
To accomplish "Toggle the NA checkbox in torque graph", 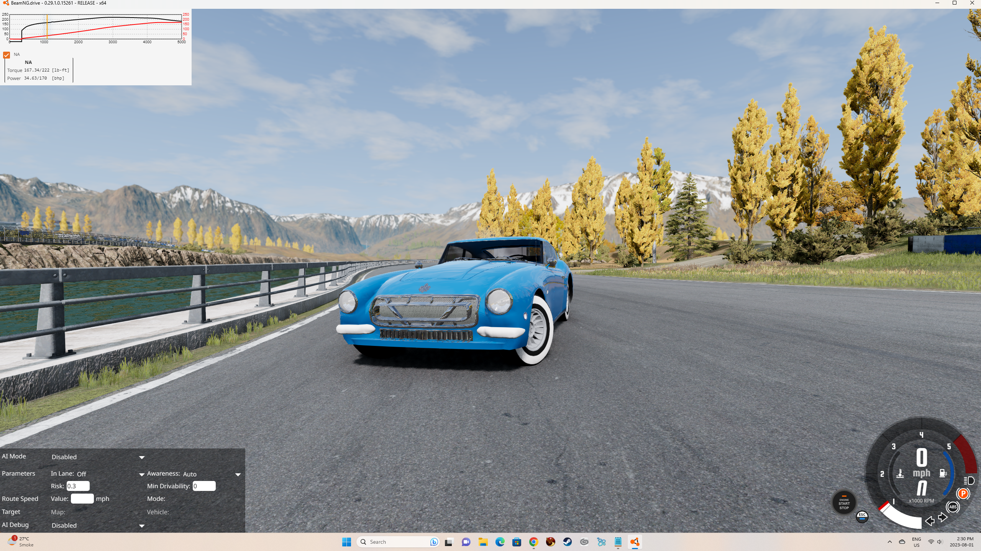I will (x=7, y=55).
